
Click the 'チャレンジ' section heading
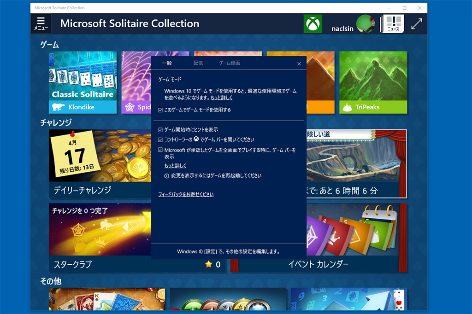56,122
